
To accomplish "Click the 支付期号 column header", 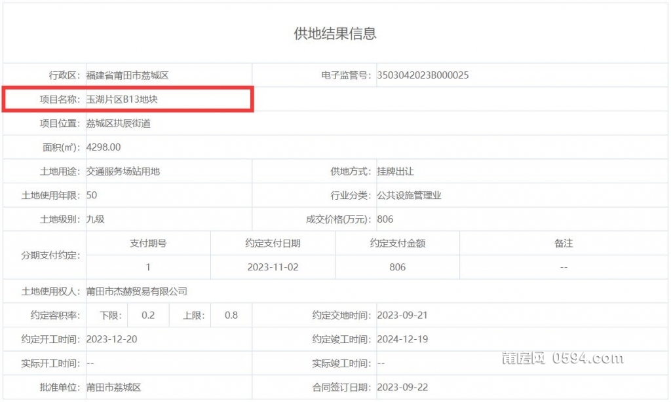I will (148, 244).
